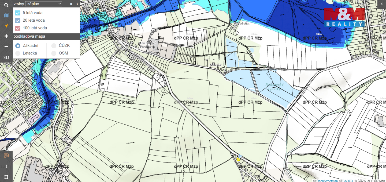Collapse the layers panel with left chevron
Image resolution: width=386 pixels, height=182 pixels.
(x=77, y=4)
